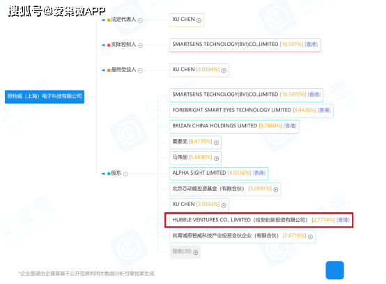Expand 马伟剑 shareholder plus icon
This screenshot has height=284, width=386.
coord(217,158)
